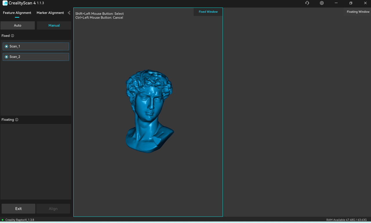Show info tooltip next to Fixed
The width and height of the screenshot is (371, 223).
(x=12, y=36)
